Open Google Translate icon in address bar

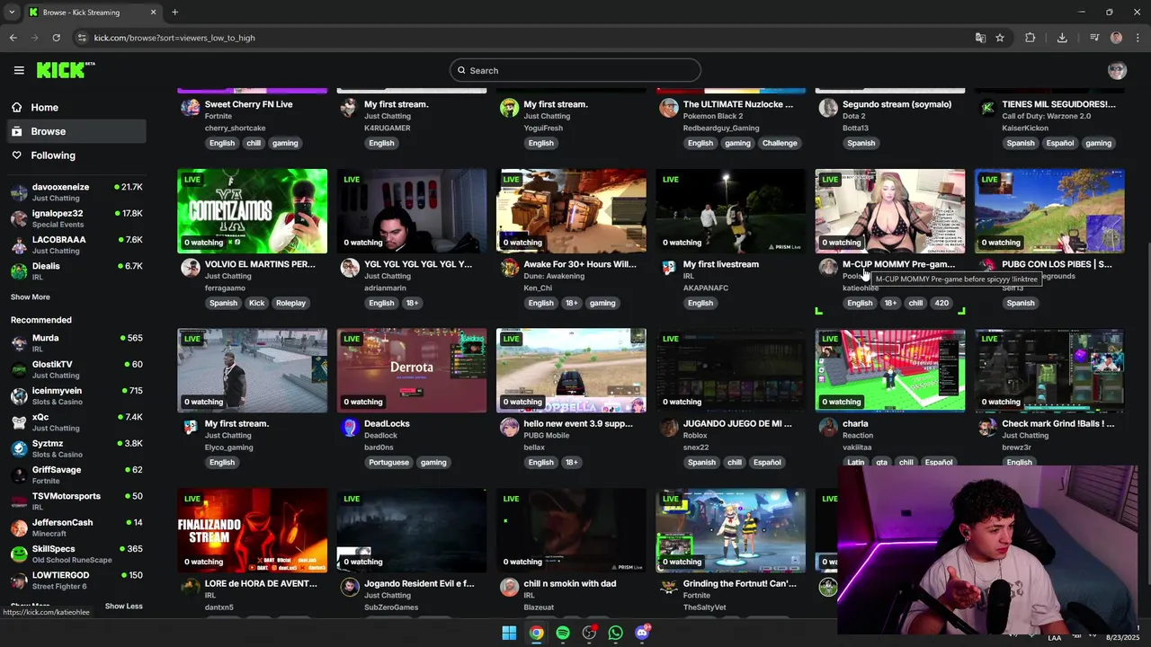980,38
